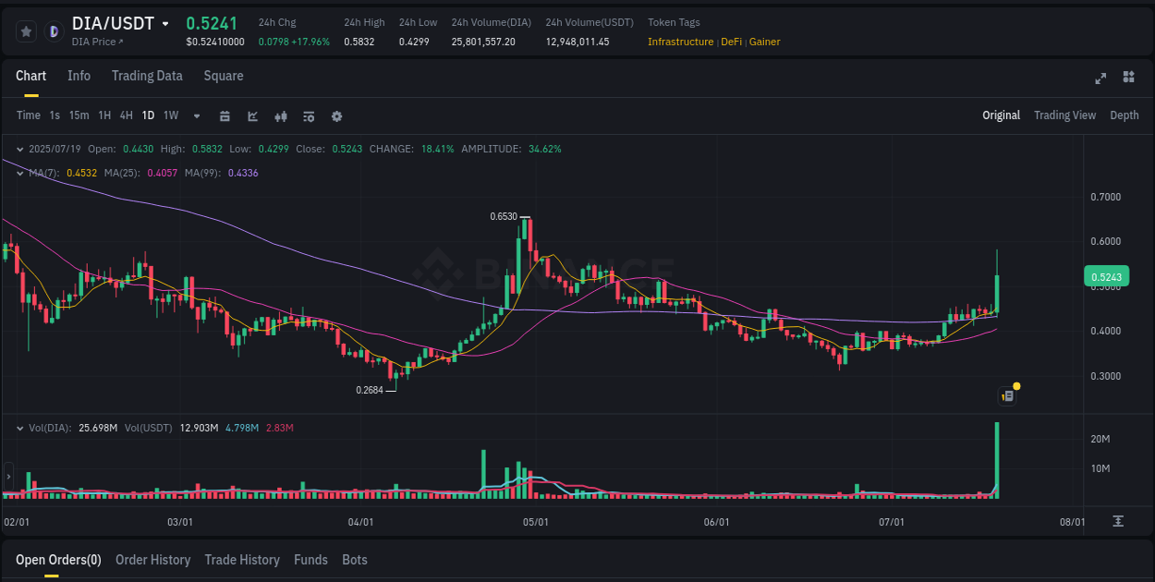The image size is (1155, 582).
Task: Open chart settings gear icon
Action: [336, 116]
